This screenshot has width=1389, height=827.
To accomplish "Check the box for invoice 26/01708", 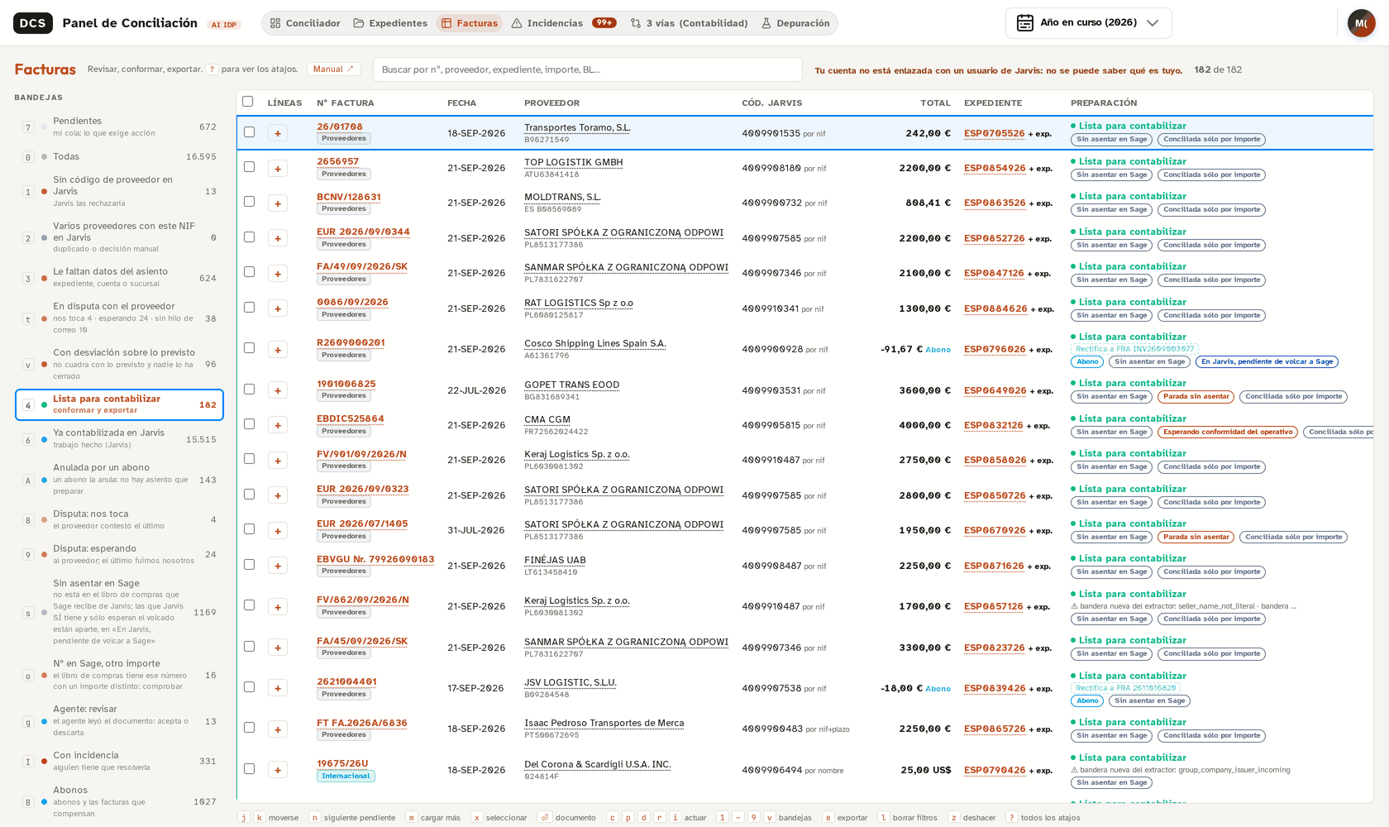I will (x=249, y=132).
